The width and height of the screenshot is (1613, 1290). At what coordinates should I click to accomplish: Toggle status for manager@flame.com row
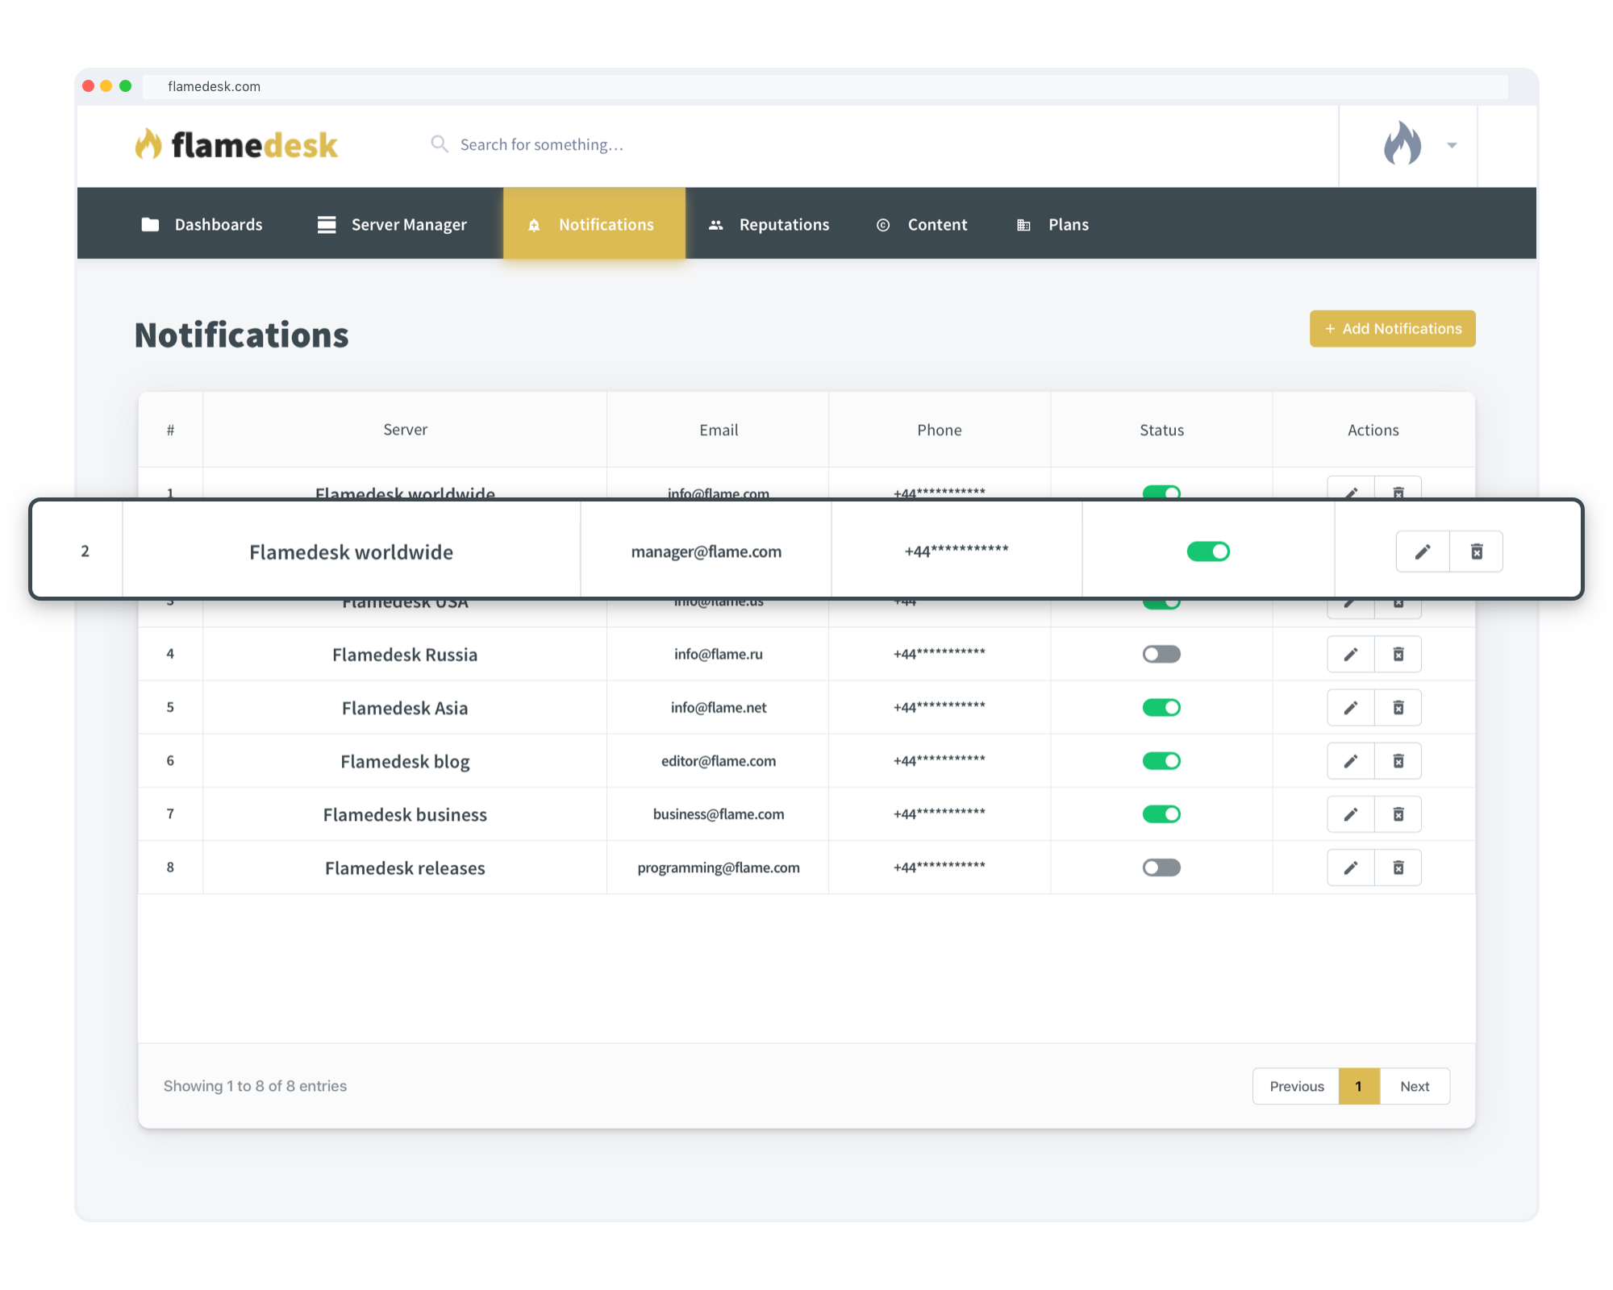tap(1208, 551)
